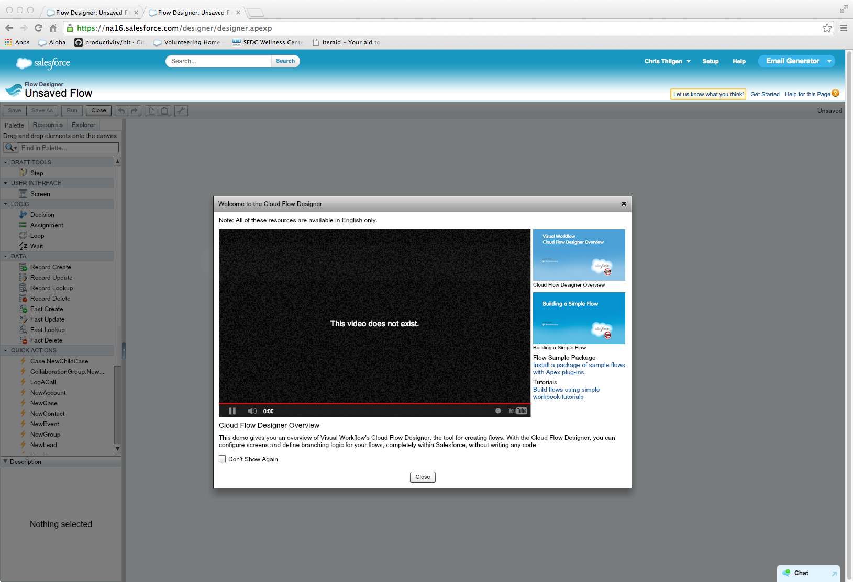The image size is (853, 582).
Task: Click the NewAccount quick action lightning icon
Action: pos(23,392)
